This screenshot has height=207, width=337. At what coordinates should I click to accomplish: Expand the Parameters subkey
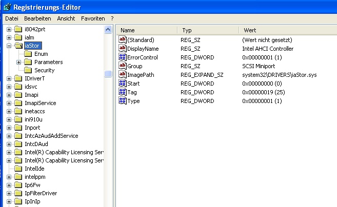(18, 63)
